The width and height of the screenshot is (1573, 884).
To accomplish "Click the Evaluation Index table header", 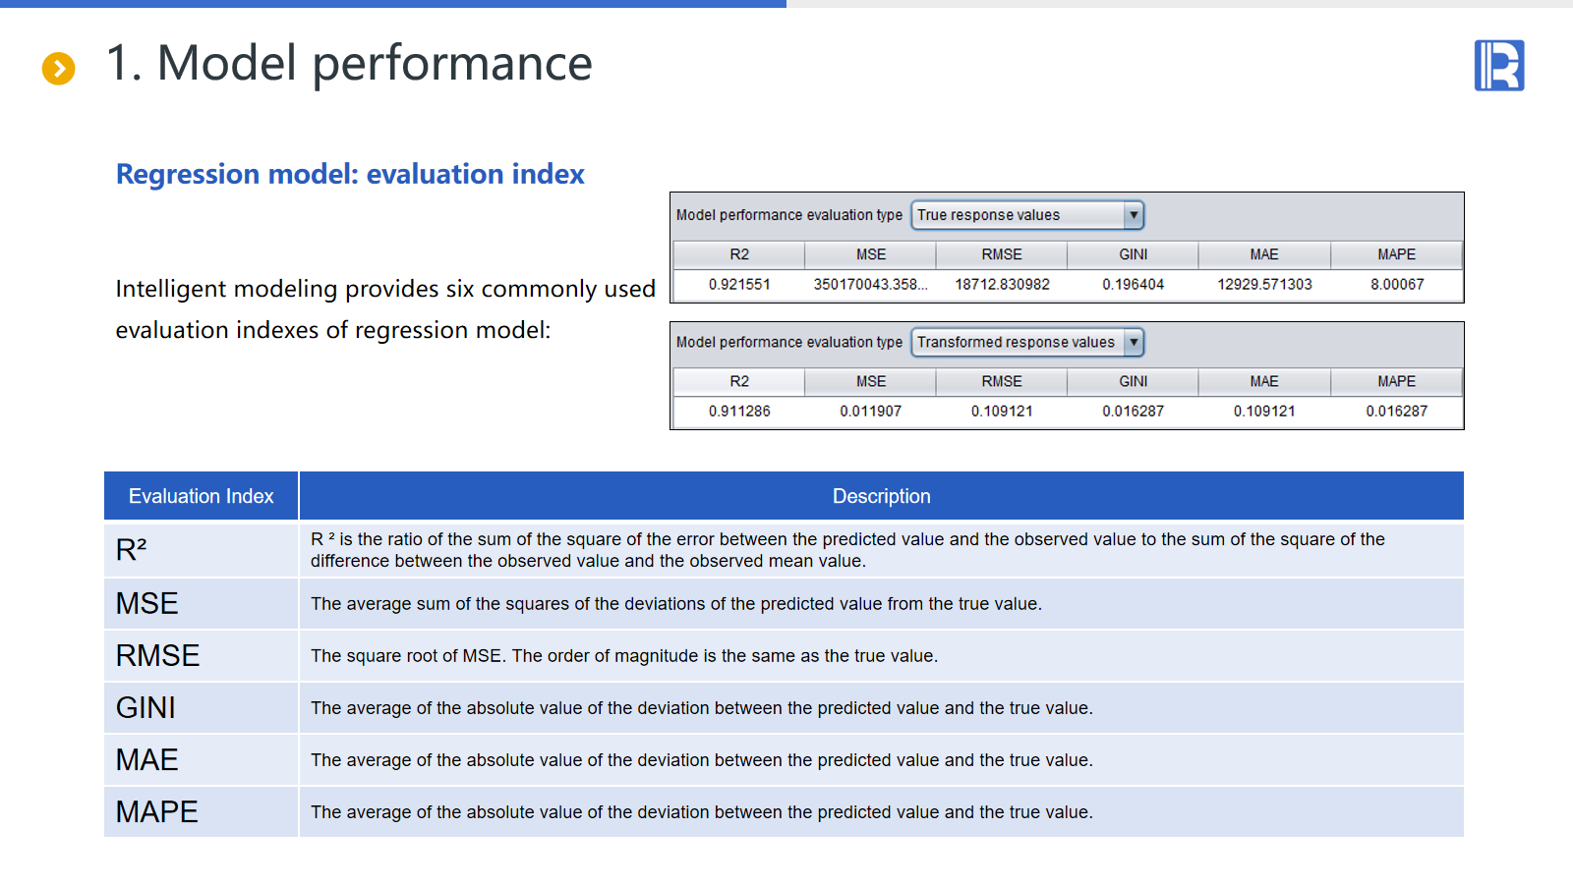I will 202,496.
